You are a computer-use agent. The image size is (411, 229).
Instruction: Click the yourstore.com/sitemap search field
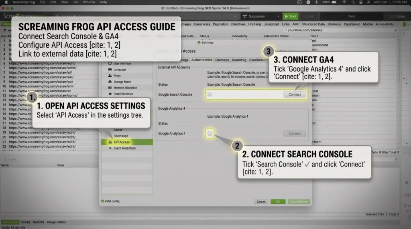pyautogui.click(x=340, y=30)
